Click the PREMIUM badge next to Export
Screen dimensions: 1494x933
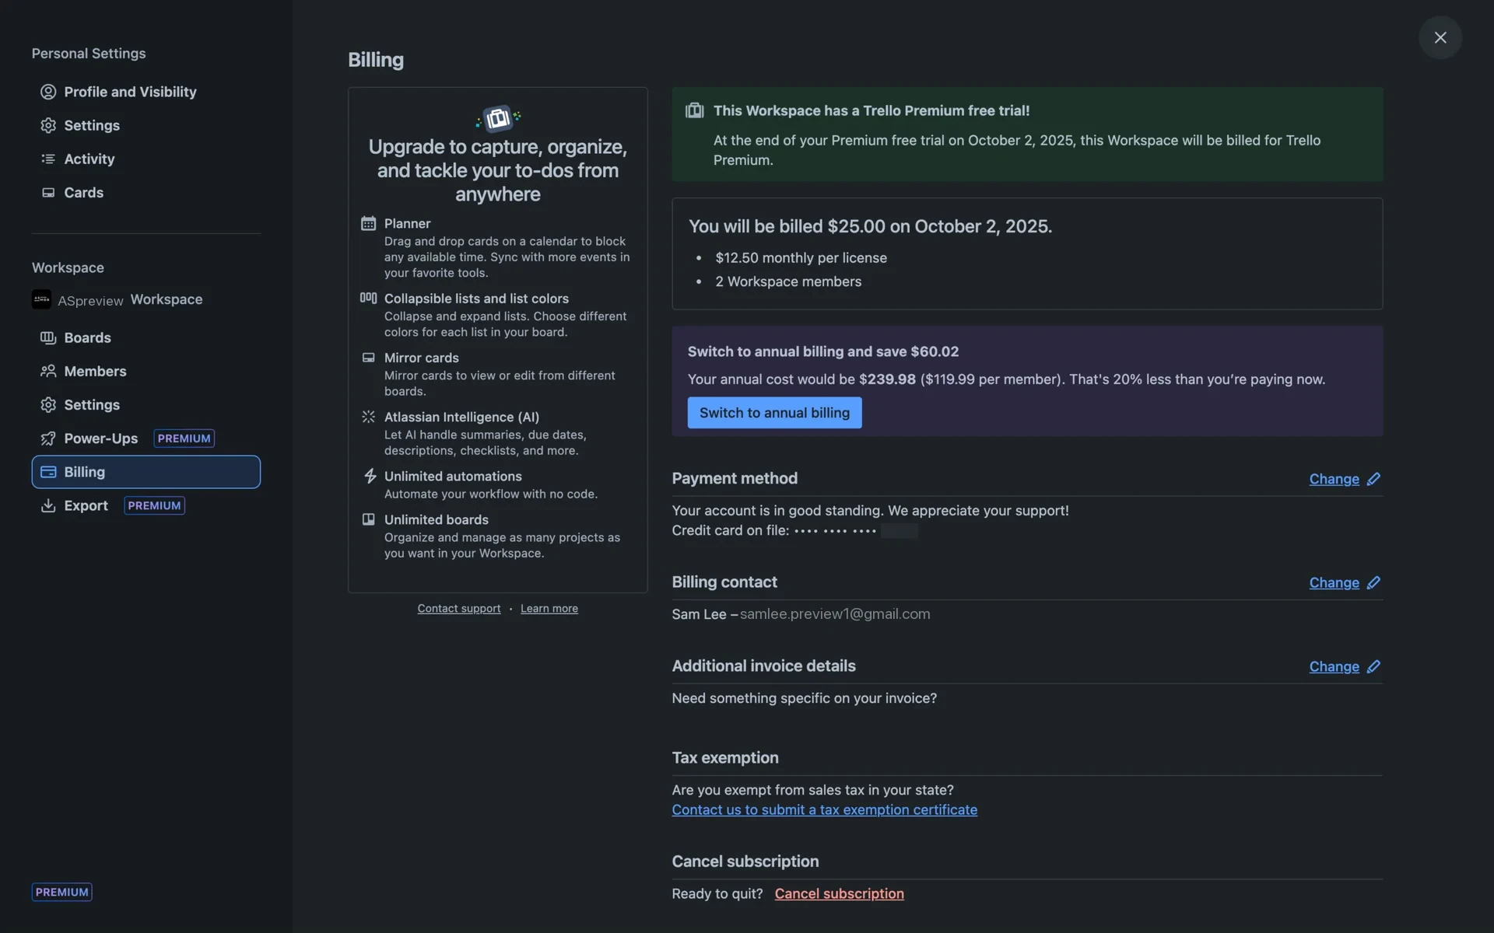[x=154, y=505]
